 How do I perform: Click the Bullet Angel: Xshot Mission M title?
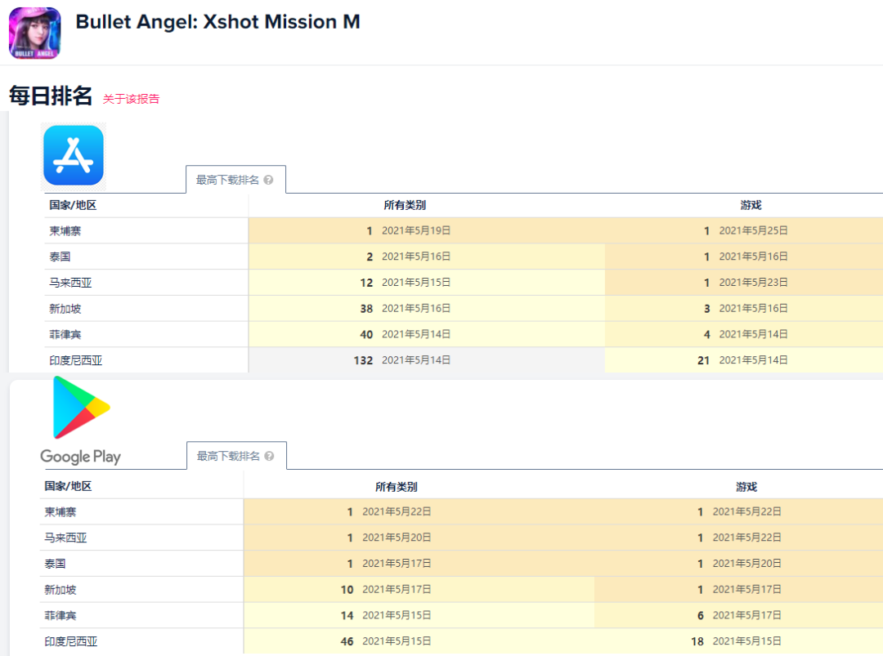click(x=217, y=22)
